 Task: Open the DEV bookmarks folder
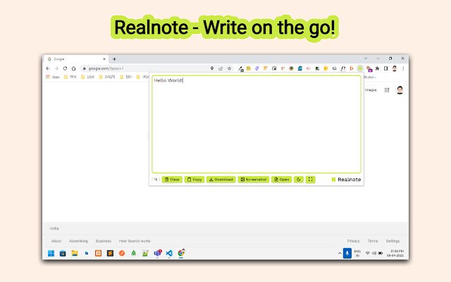coord(125,77)
